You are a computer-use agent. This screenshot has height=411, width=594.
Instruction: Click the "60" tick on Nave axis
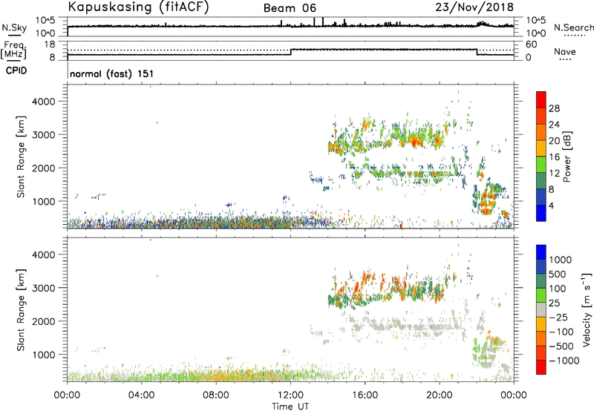(531, 45)
